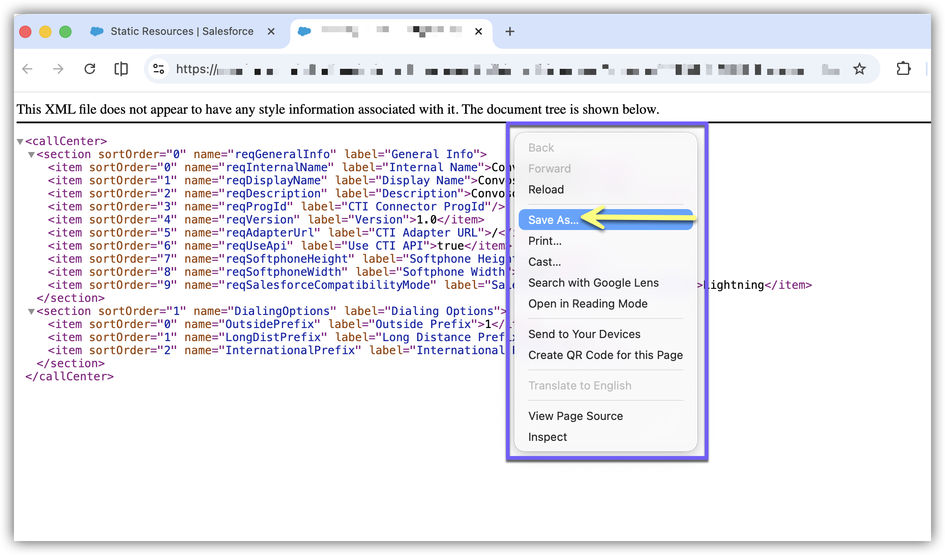
Task: Click the forward navigation arrow
Action: coord(58,69)
